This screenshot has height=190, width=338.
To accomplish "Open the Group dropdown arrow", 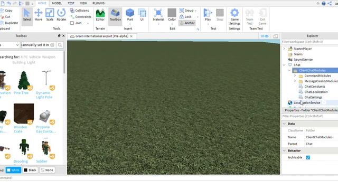I will [x=196, y=11].
